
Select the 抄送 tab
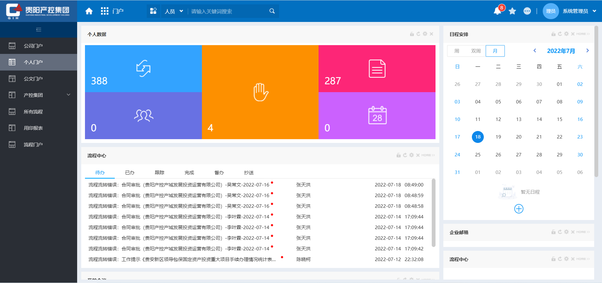pos(249,173)
